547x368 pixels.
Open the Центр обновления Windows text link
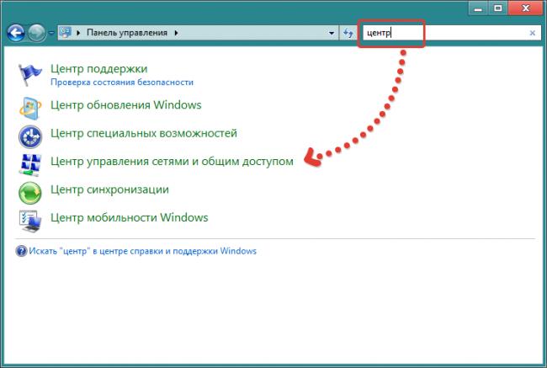[126, 105]
